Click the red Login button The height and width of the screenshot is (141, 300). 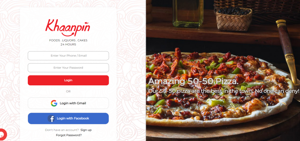(68, 80)
